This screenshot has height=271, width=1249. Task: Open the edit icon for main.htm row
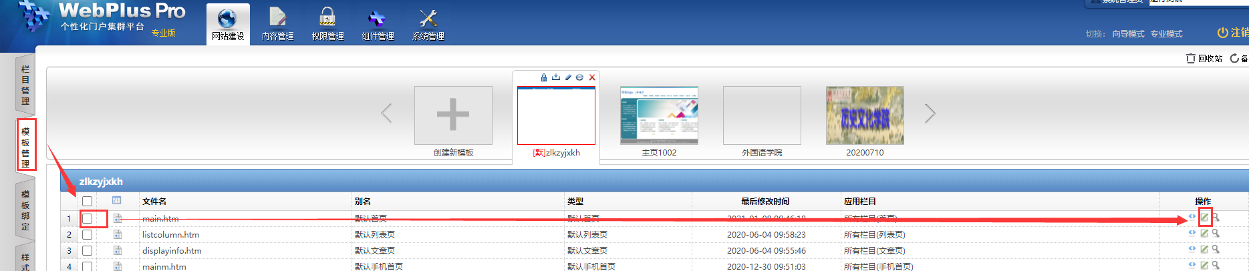[x=1204, y=218]
